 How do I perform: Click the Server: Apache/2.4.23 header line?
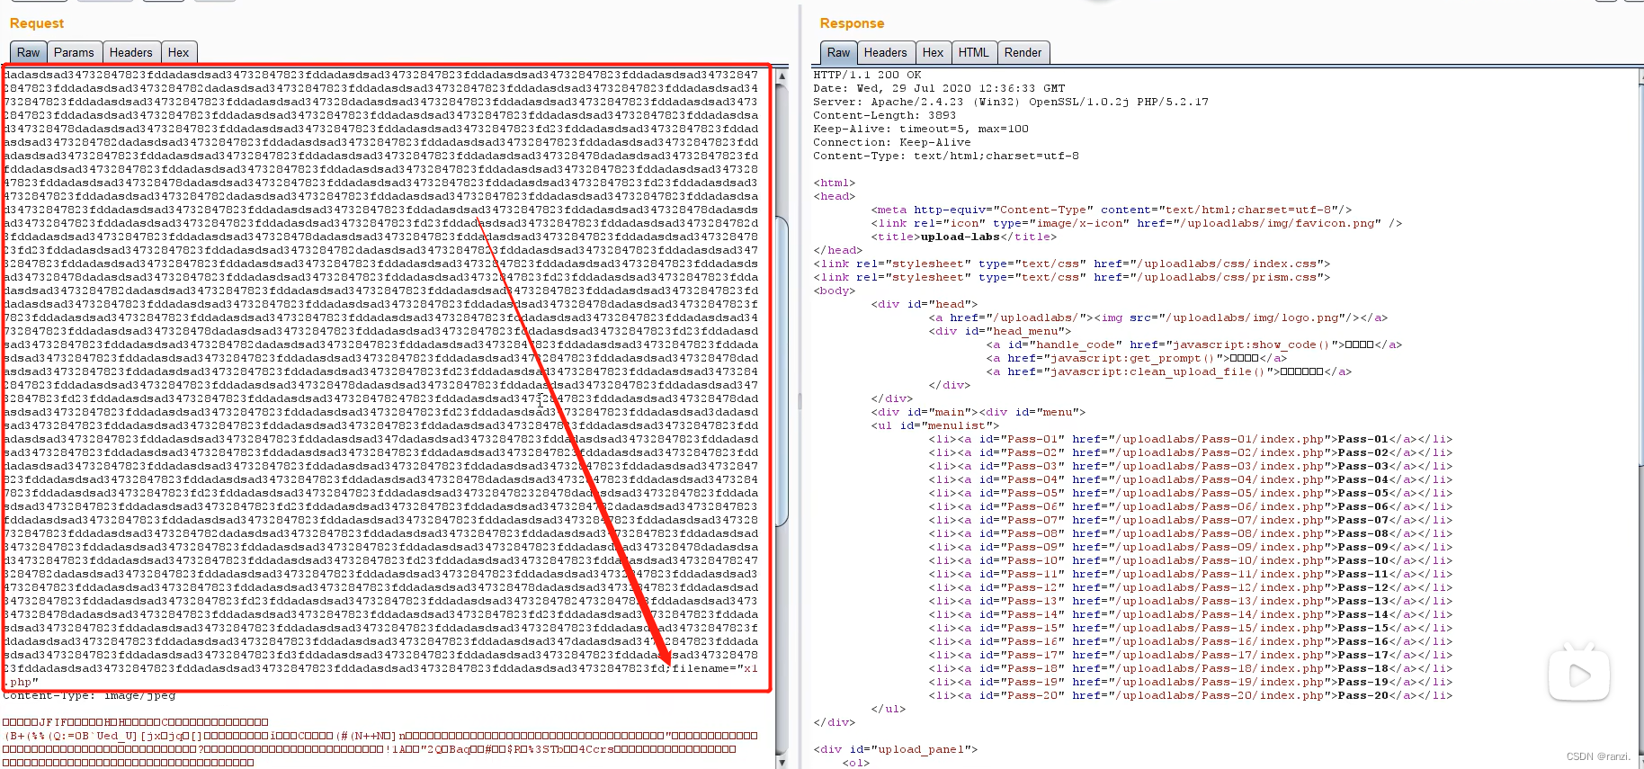(x=1011, y=103)
